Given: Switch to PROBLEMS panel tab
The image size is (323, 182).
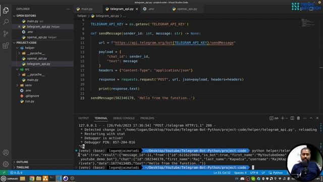Looking at the screenshot, I should click(x=147, y=118).
